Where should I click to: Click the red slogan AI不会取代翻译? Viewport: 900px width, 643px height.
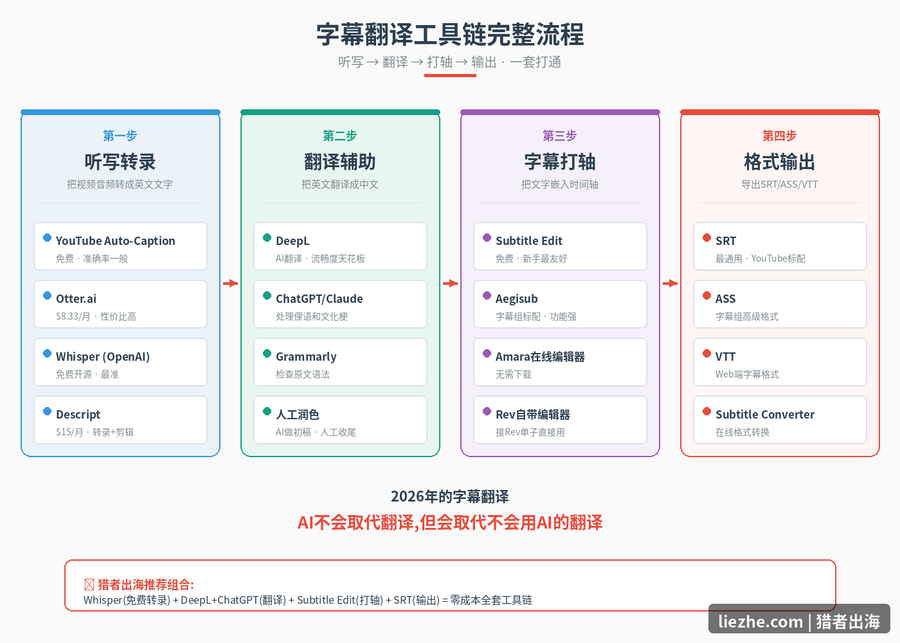[356, 522]
